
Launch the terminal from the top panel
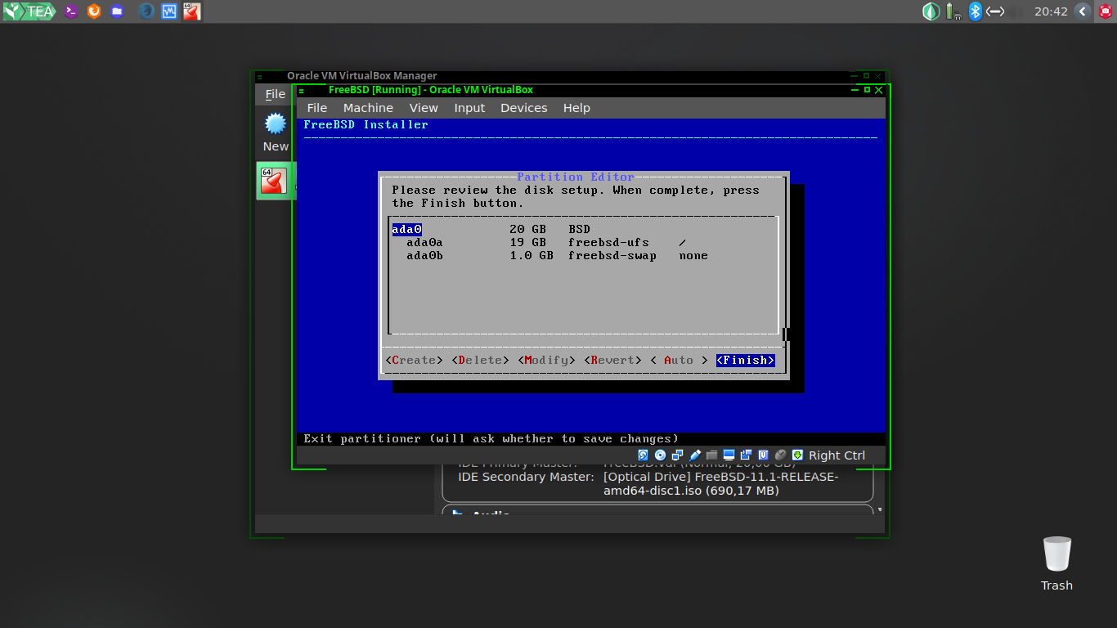tap(71, 11)
